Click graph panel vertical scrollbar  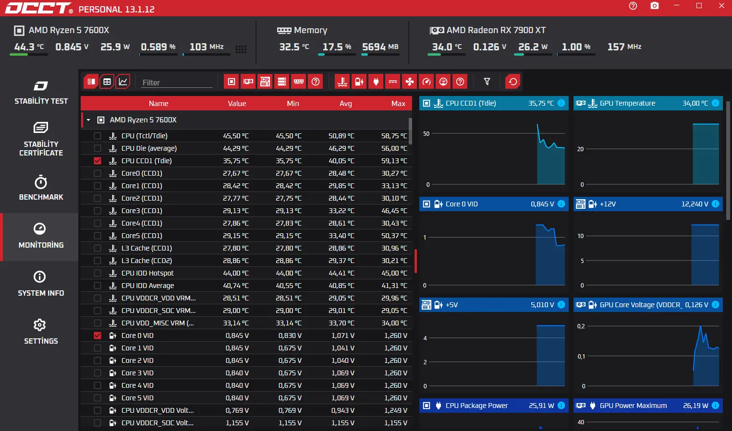point(728,161)
